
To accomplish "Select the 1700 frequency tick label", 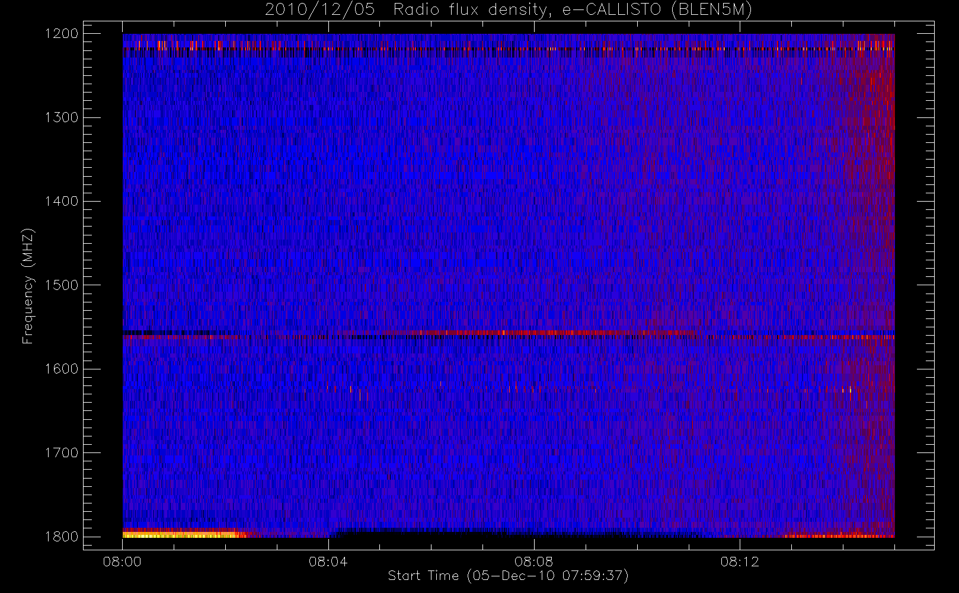I will [62, 453].
